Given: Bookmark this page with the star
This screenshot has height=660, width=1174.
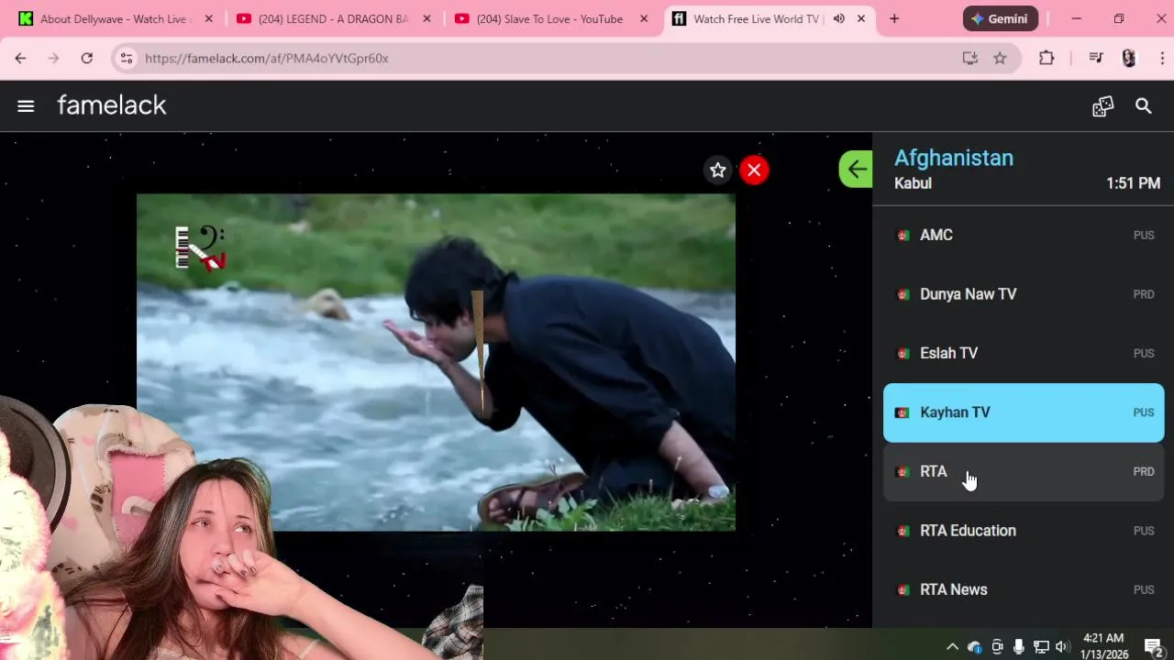Looking at the screenshot, I should pyautogui.click(x=1000, y=58).
